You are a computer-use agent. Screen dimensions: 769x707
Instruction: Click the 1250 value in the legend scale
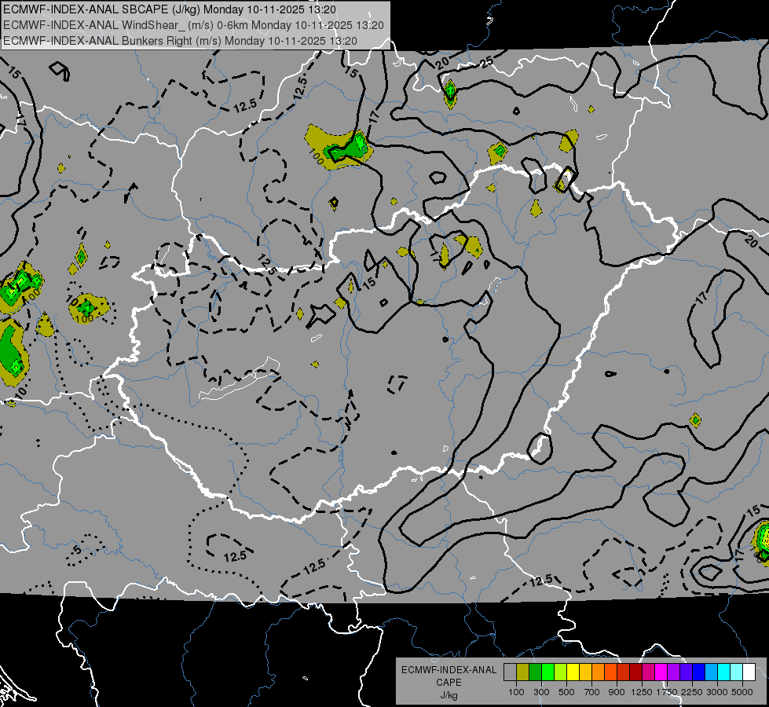tap(642, 692)
